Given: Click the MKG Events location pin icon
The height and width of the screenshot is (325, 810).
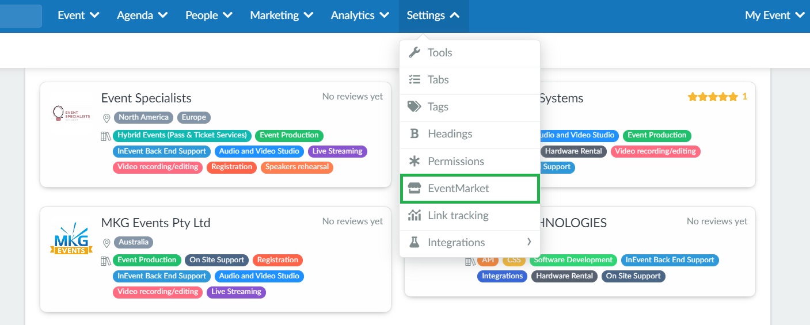Looking at the screenshot, I should coord(107,243).
